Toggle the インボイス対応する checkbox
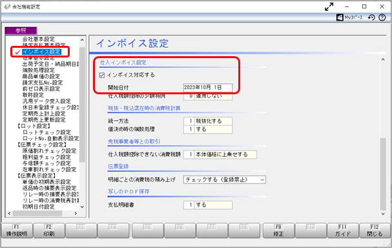 [x=102, y=76]
